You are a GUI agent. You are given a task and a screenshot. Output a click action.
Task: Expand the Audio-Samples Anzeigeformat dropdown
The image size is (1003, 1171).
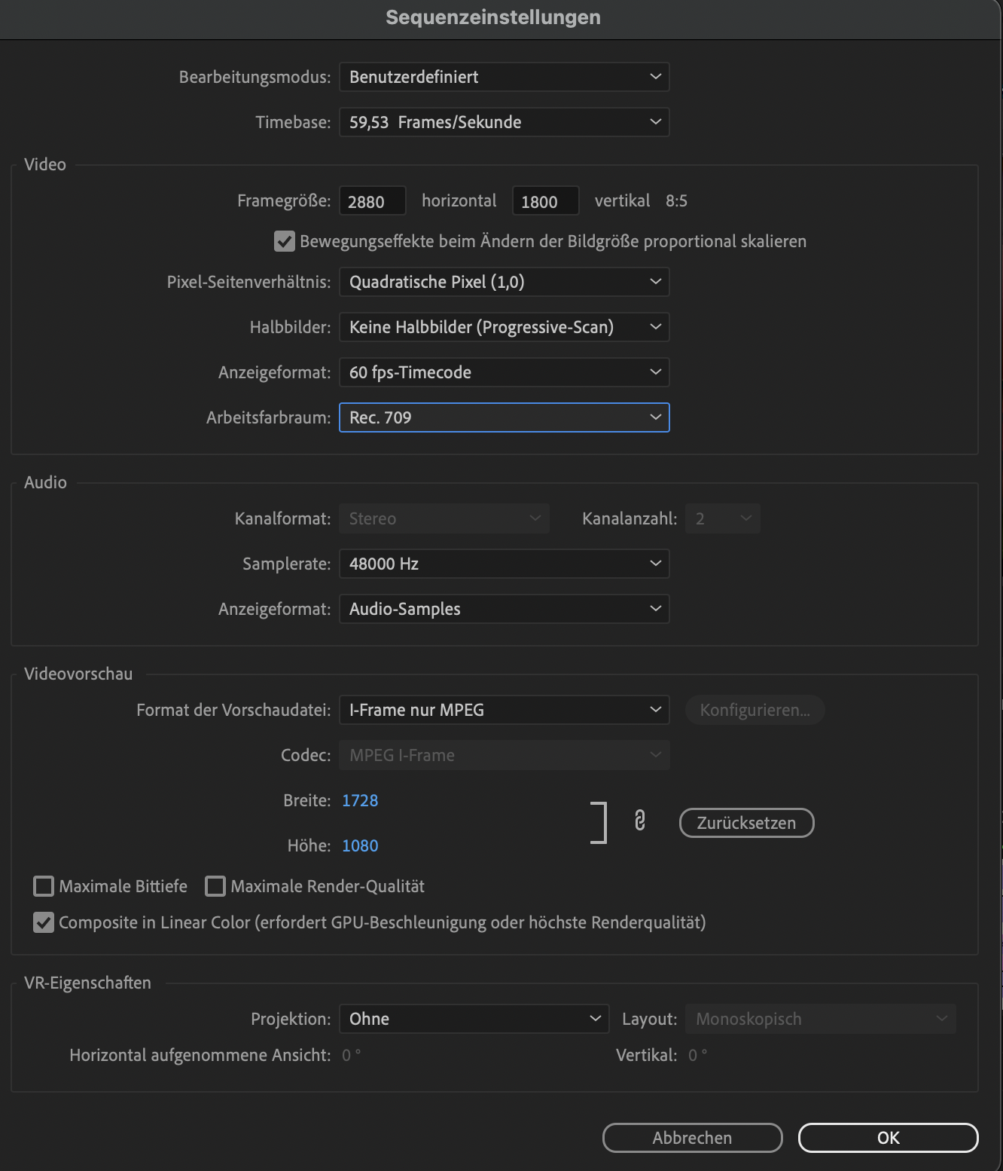pyautogui.click(x=503, y=608)
